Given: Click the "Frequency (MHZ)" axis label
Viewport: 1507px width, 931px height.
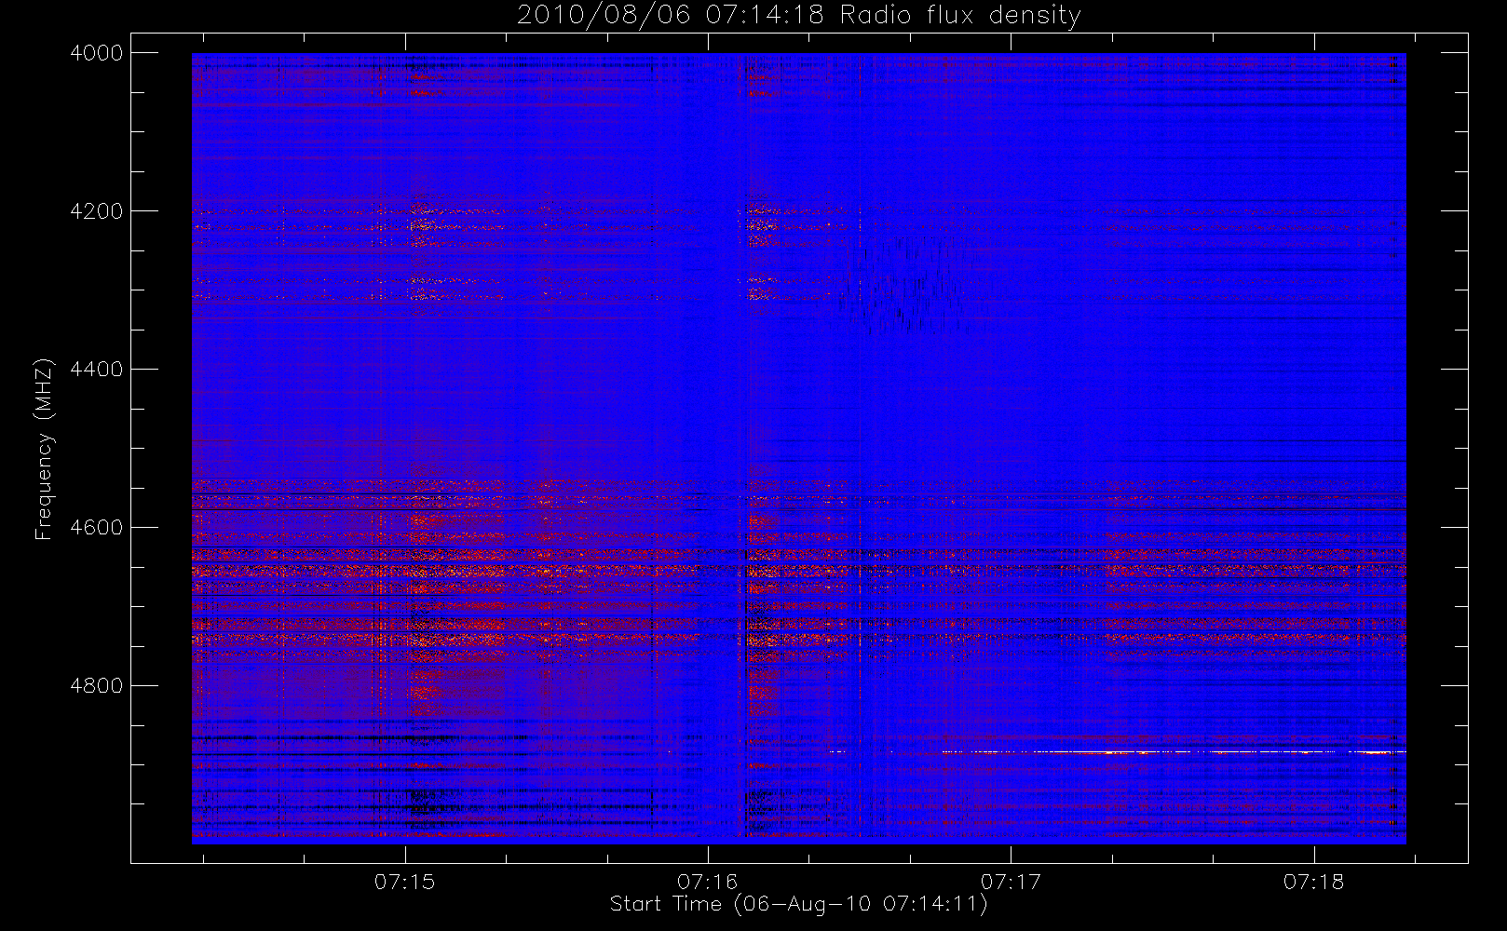Looking at the screenshot, I should (x=44, y=449).
